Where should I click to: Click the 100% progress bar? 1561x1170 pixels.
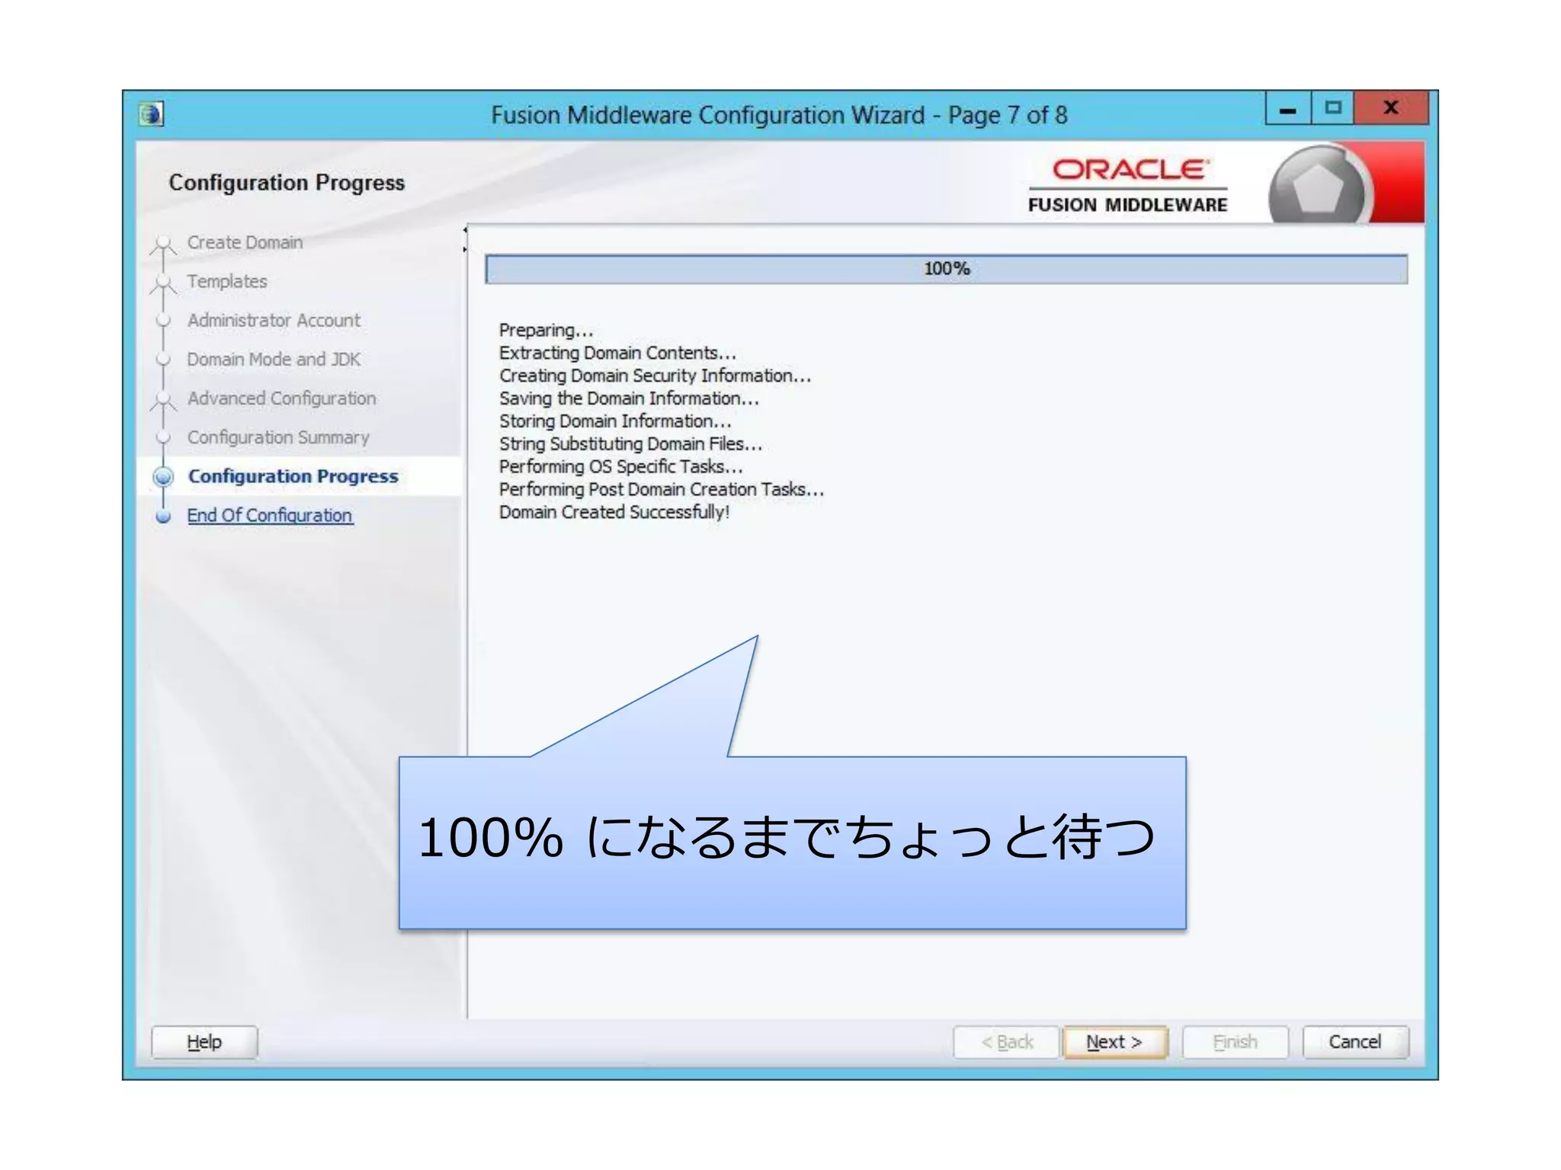coord(947,269)
